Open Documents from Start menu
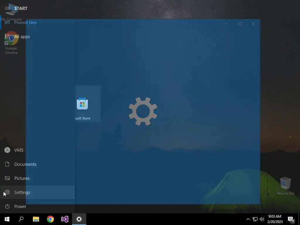The image size is (300, 225). coord(37,164)
